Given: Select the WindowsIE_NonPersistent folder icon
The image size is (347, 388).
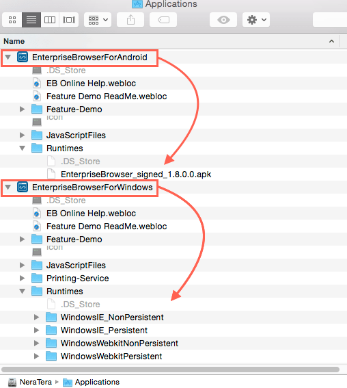Looking at the screenshot, I should 51,318.
